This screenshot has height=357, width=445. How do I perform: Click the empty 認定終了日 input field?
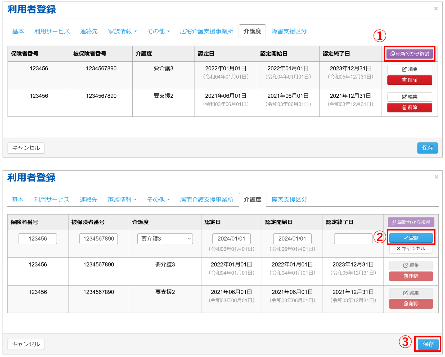[353, 239]
